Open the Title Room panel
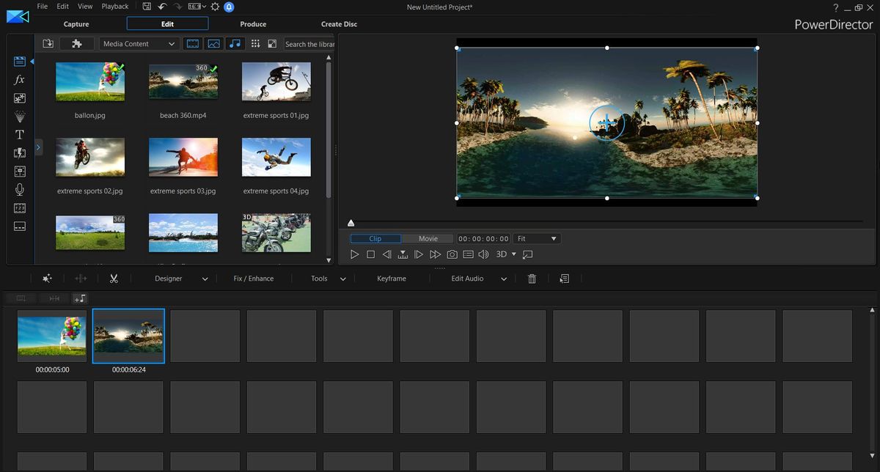The height and width of the screenshot is (472, 880). 19,134
